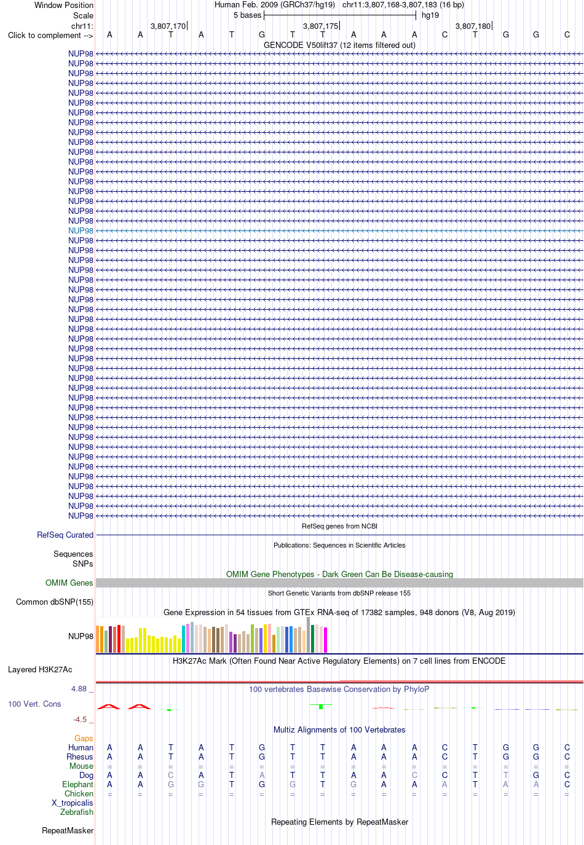Image resolution: width=584 pixels, height=845 pixels.
Task: Click the Zebrafish alignment row label
Action: [x=77, y=812]
